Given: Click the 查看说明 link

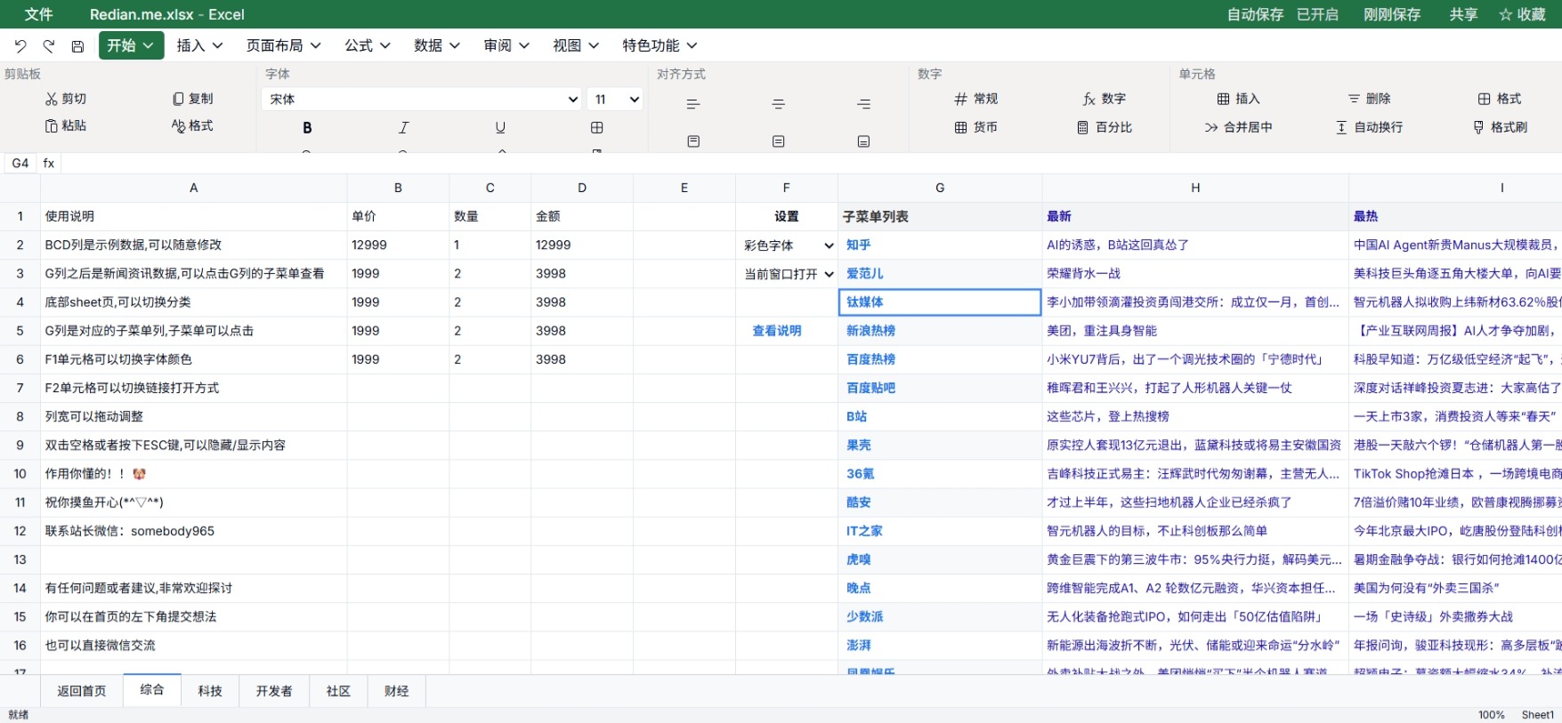Looking at the screenshot, I should pyautogui.click(x=777, y=331).
